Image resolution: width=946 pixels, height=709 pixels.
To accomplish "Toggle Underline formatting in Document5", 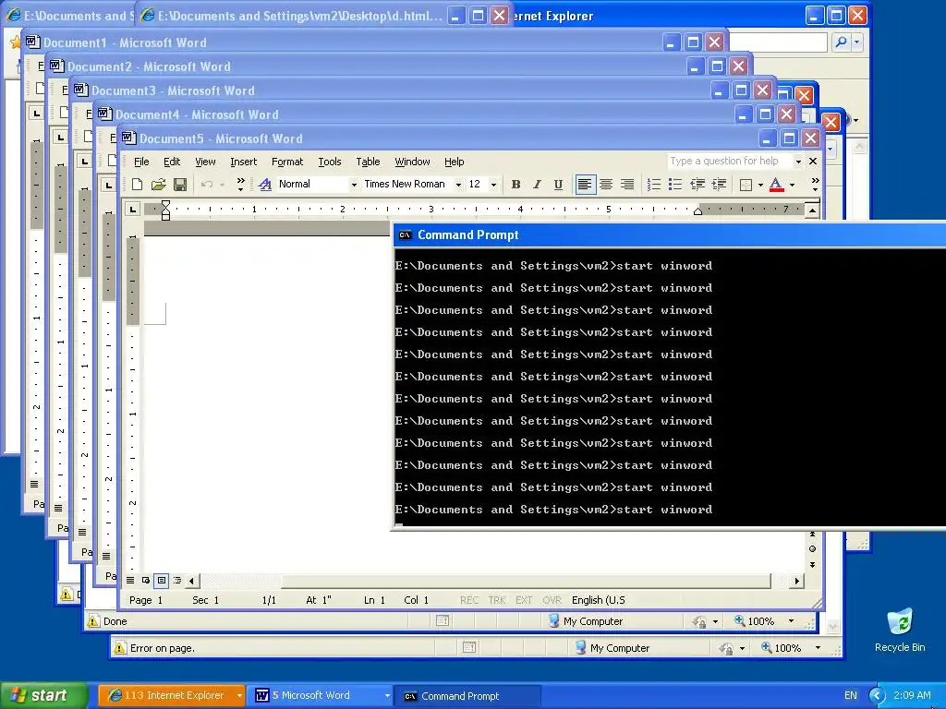I will coord(559,185).
